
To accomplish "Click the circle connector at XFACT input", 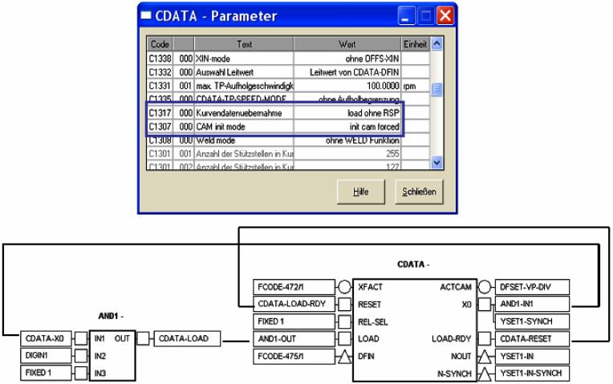I will pyautogui.click(x=342, y=289).
